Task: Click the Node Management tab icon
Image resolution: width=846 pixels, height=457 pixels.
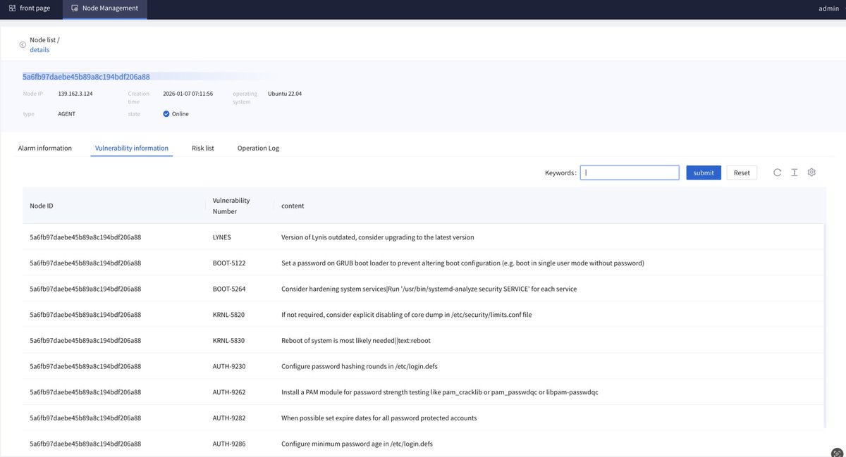Action: (x=74, y=7)
